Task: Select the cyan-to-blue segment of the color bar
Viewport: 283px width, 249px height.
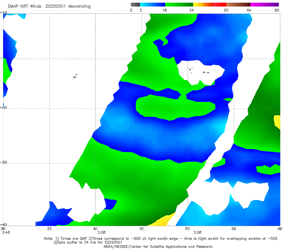Action: point(153,5)
